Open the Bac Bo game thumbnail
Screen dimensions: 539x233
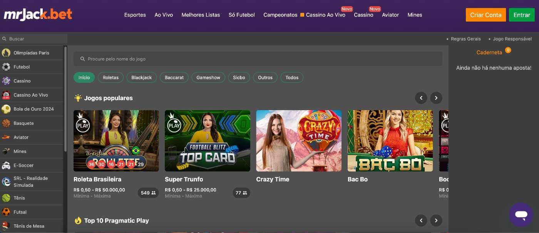tap(390, 141)
